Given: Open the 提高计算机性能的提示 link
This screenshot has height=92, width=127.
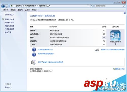Looking at the screenshot, I should pyautogui.click(x=46, y=54).
